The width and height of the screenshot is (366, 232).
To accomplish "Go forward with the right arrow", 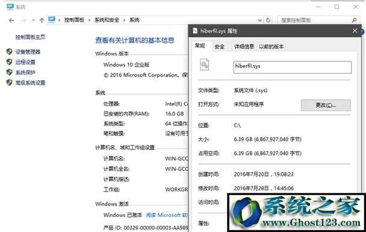I will click(23, 20).
